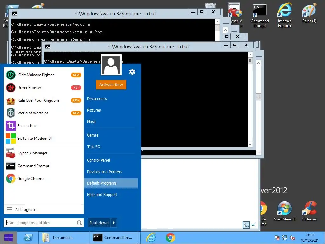Select Default Programs in start menu
The width and height of the screenshot is (325, 244).
(x=111, y=183)
